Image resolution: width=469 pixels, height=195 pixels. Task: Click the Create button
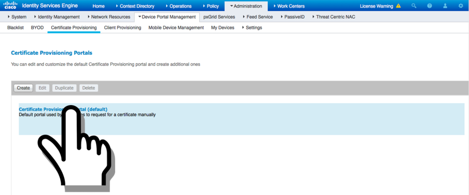pos(23,88)
